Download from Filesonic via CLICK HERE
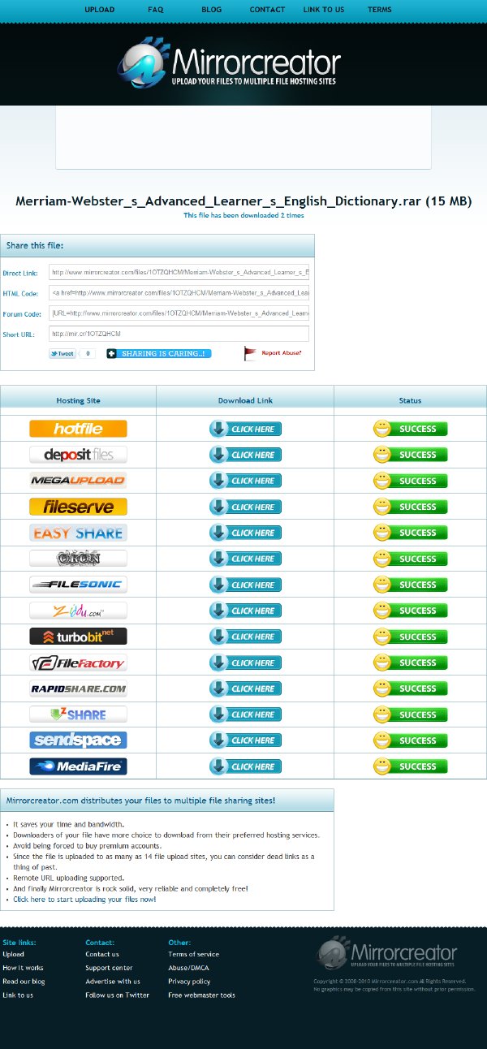The height and width of the screenshot is (1049, 487). (x=245, y=585)
